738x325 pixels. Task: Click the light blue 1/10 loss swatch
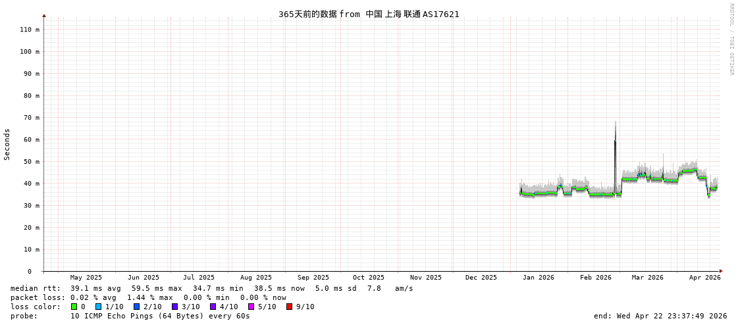98,307
